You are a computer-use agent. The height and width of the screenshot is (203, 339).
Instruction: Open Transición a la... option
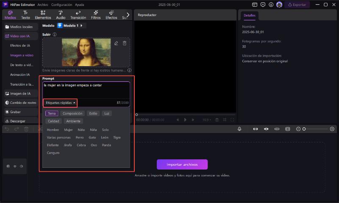point(22,84)
